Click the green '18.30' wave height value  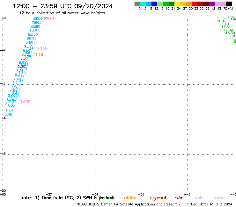click(230, 33)
